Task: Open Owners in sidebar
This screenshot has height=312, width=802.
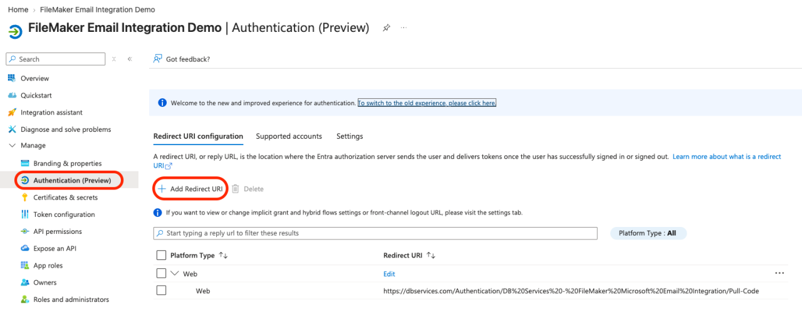Action: pyautogui.click(x=45, y=283)
